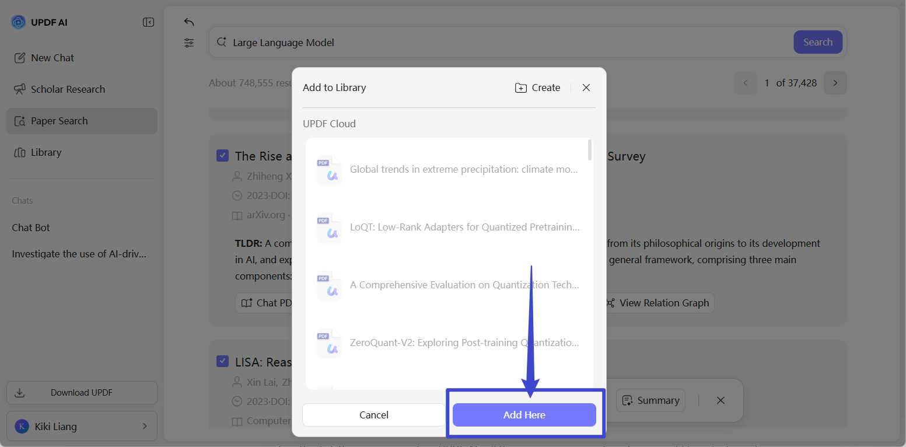Click the Add Here button
The height and width of the screenshot is (447, 906).
524,415
